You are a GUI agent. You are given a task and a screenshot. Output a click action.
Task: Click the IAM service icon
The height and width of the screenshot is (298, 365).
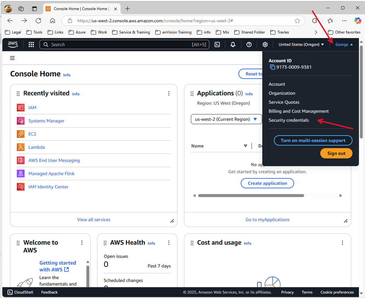click(x=21, y=108)
